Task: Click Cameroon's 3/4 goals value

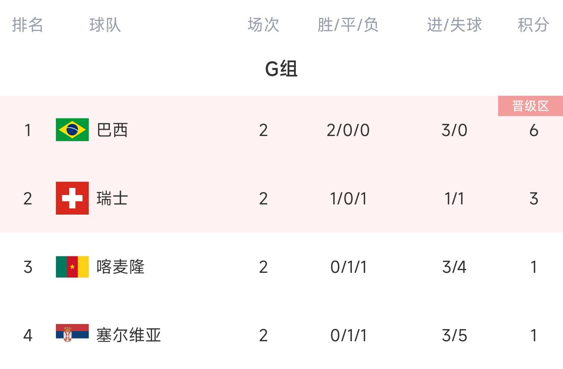Action: tap(454, 267)
